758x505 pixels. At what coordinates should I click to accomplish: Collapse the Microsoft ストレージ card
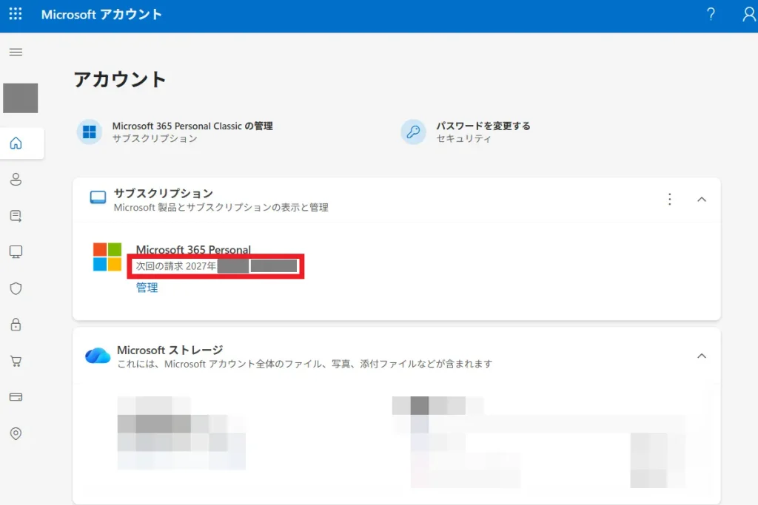(702, 356)
